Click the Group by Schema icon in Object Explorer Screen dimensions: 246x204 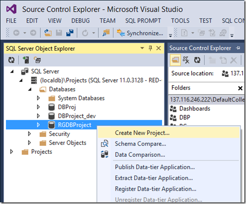pyautogui.click(x=37, y=60)
